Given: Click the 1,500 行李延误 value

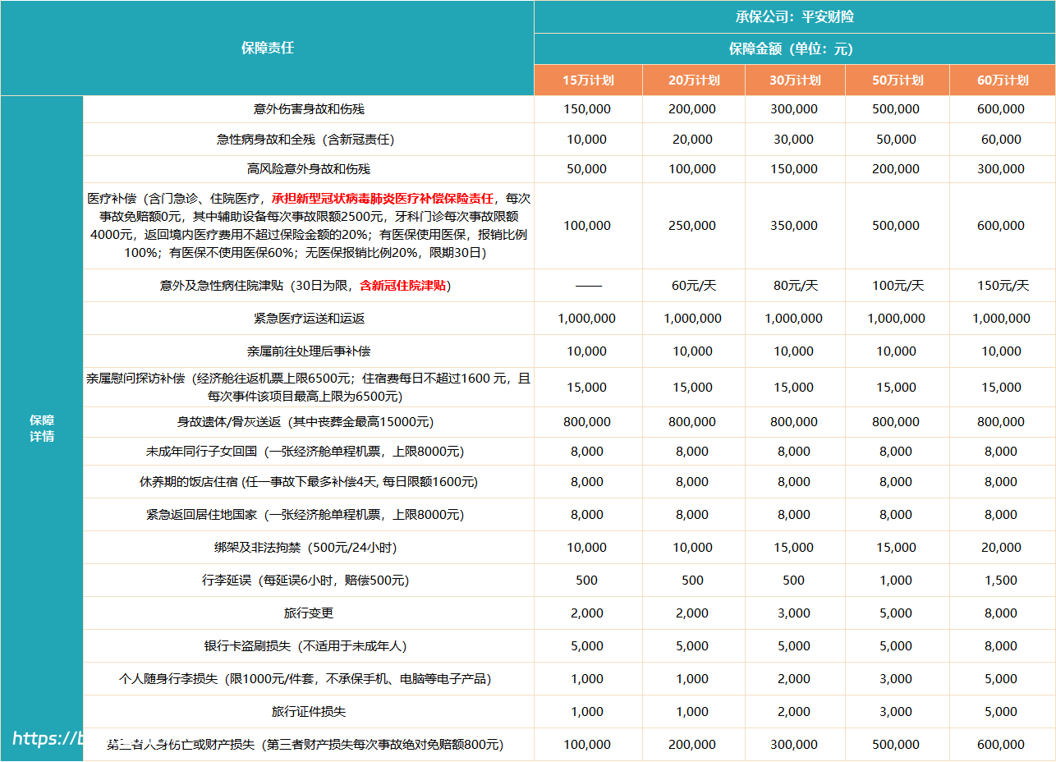Looking at the screenshot, I should pos(1002,580).
